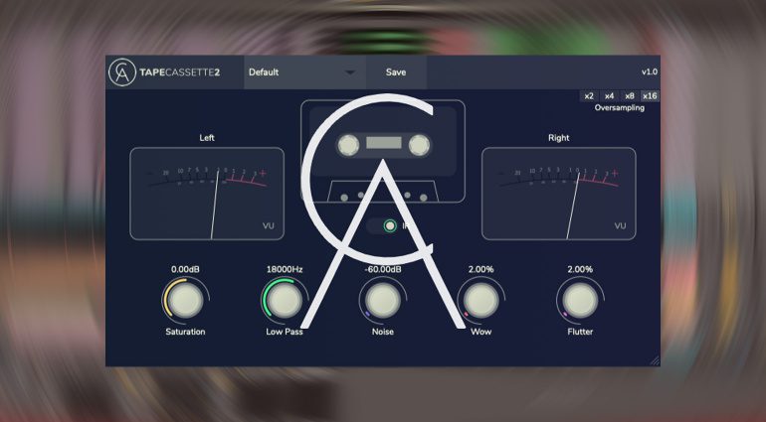Click the Left VU meter
The width and height of the screenshot is (766, 422).
tap(206, 194)
